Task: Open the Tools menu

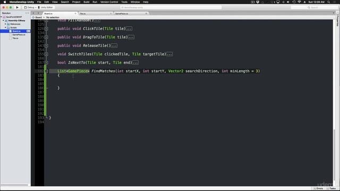Action: click(124, 2)
